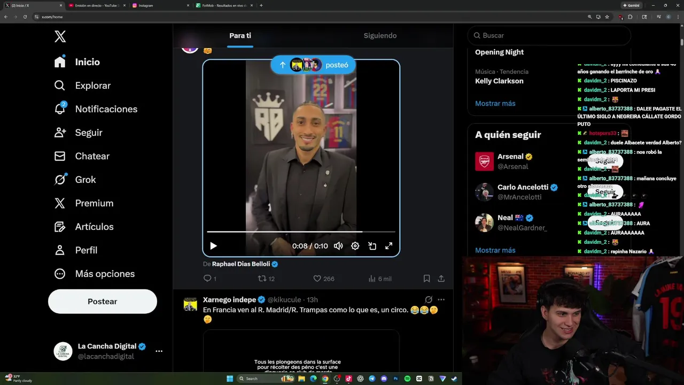684x385 pixels.
Task: Mute the video with the speaker icon
Action: click(x=338, y=246)
